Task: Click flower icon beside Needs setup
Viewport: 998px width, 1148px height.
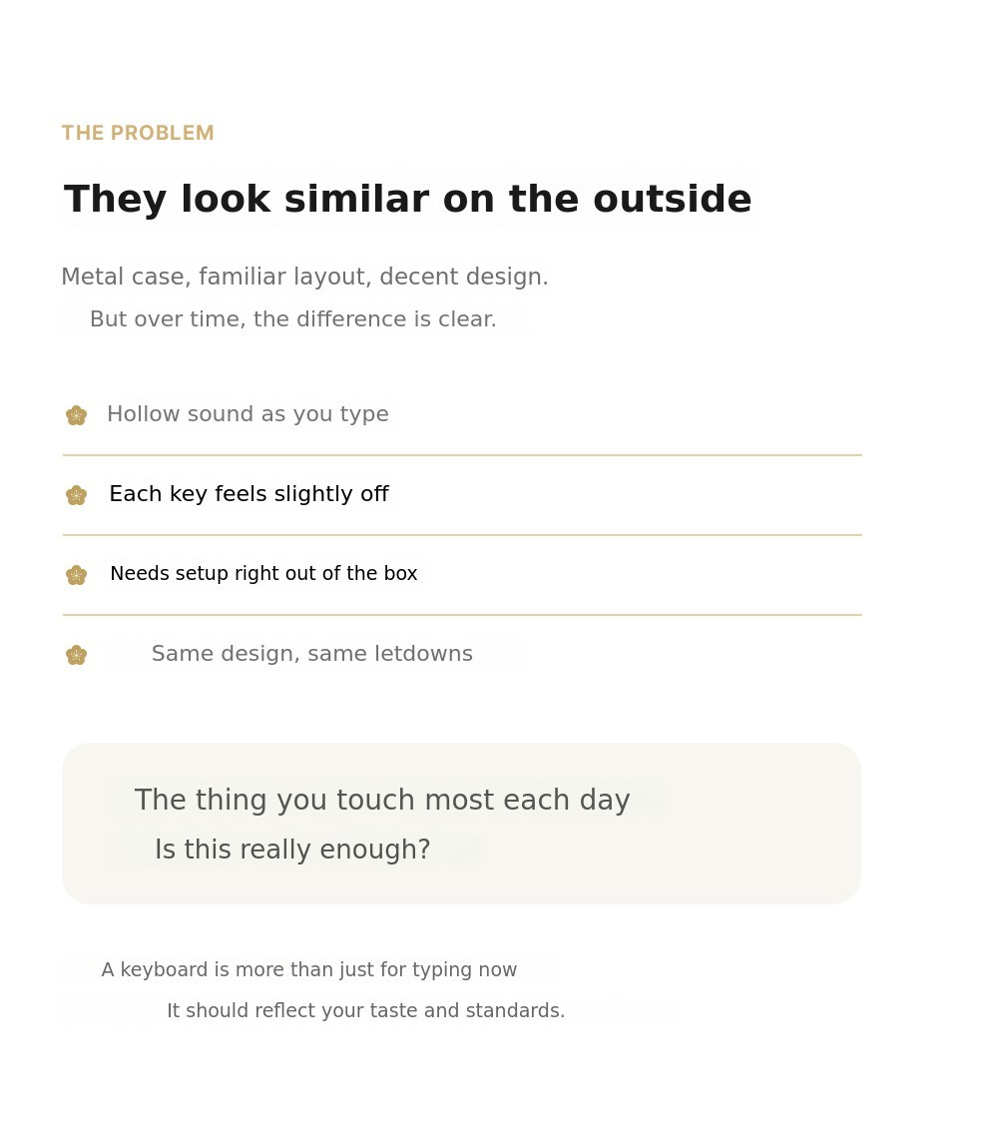Action: click(76, 575)
